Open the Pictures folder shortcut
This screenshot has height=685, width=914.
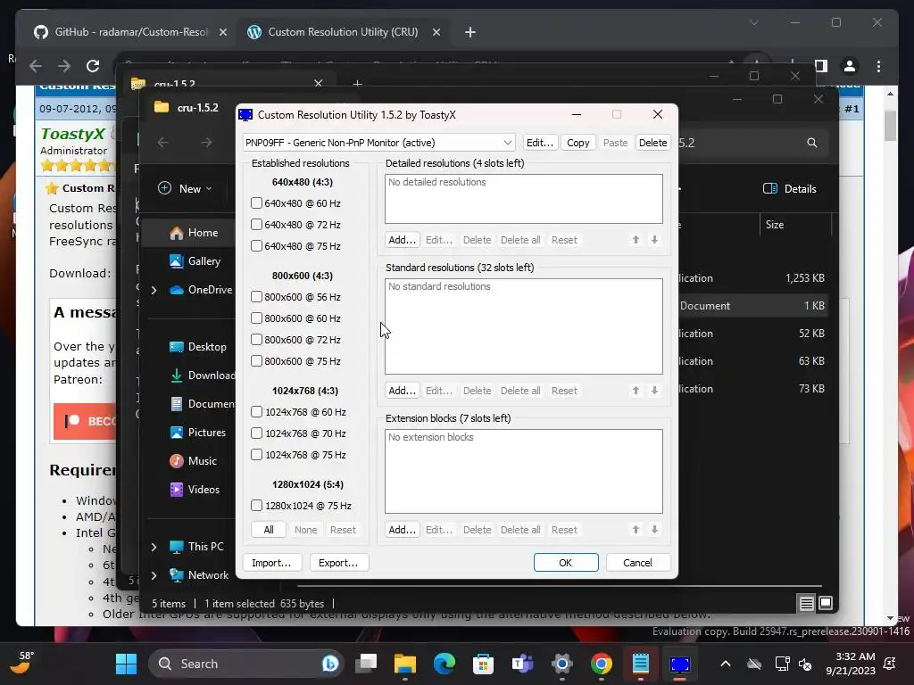point(197,433)
